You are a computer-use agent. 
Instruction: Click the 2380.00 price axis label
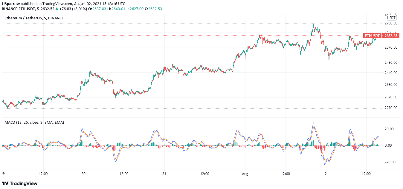(x=391, y=85)
